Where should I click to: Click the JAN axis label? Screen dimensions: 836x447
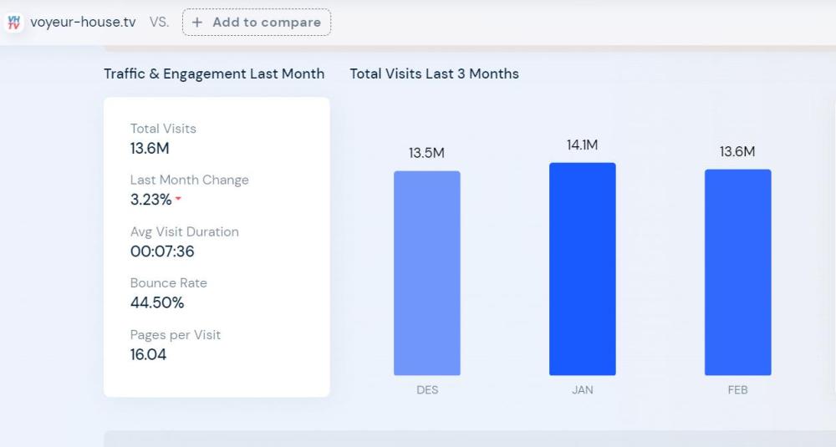coord(582,390)
